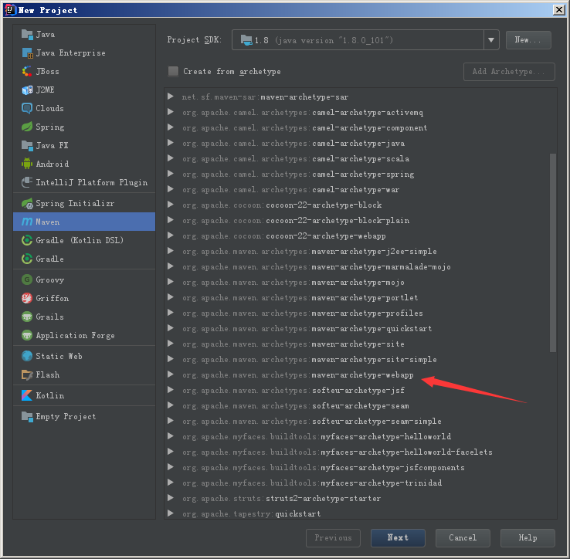Choose the Kotlin K icon
The width and height of the screenshot is (570, 559).
27,395
